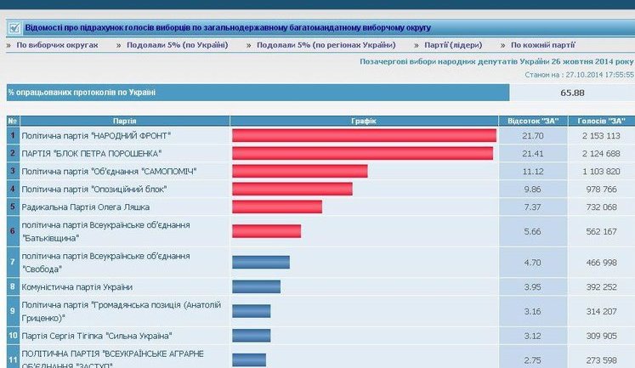Select 'Опозиційний блок' party name
Viewport: 635px width, 368px height.
pos(94,190)
